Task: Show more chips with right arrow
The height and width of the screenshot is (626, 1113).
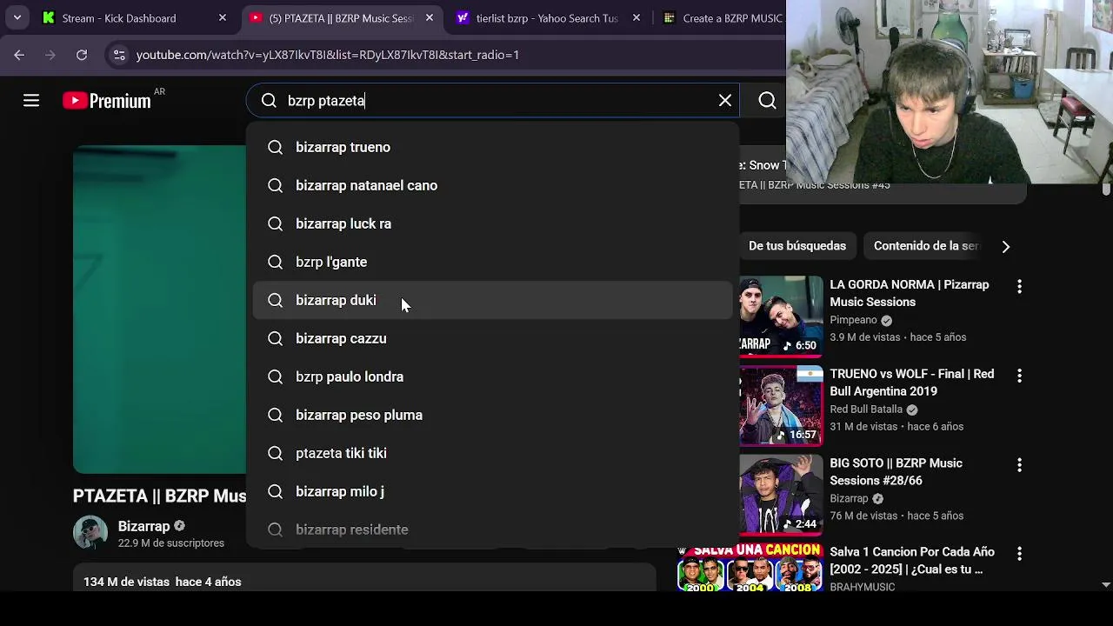Action: [x=1006, y=246]
